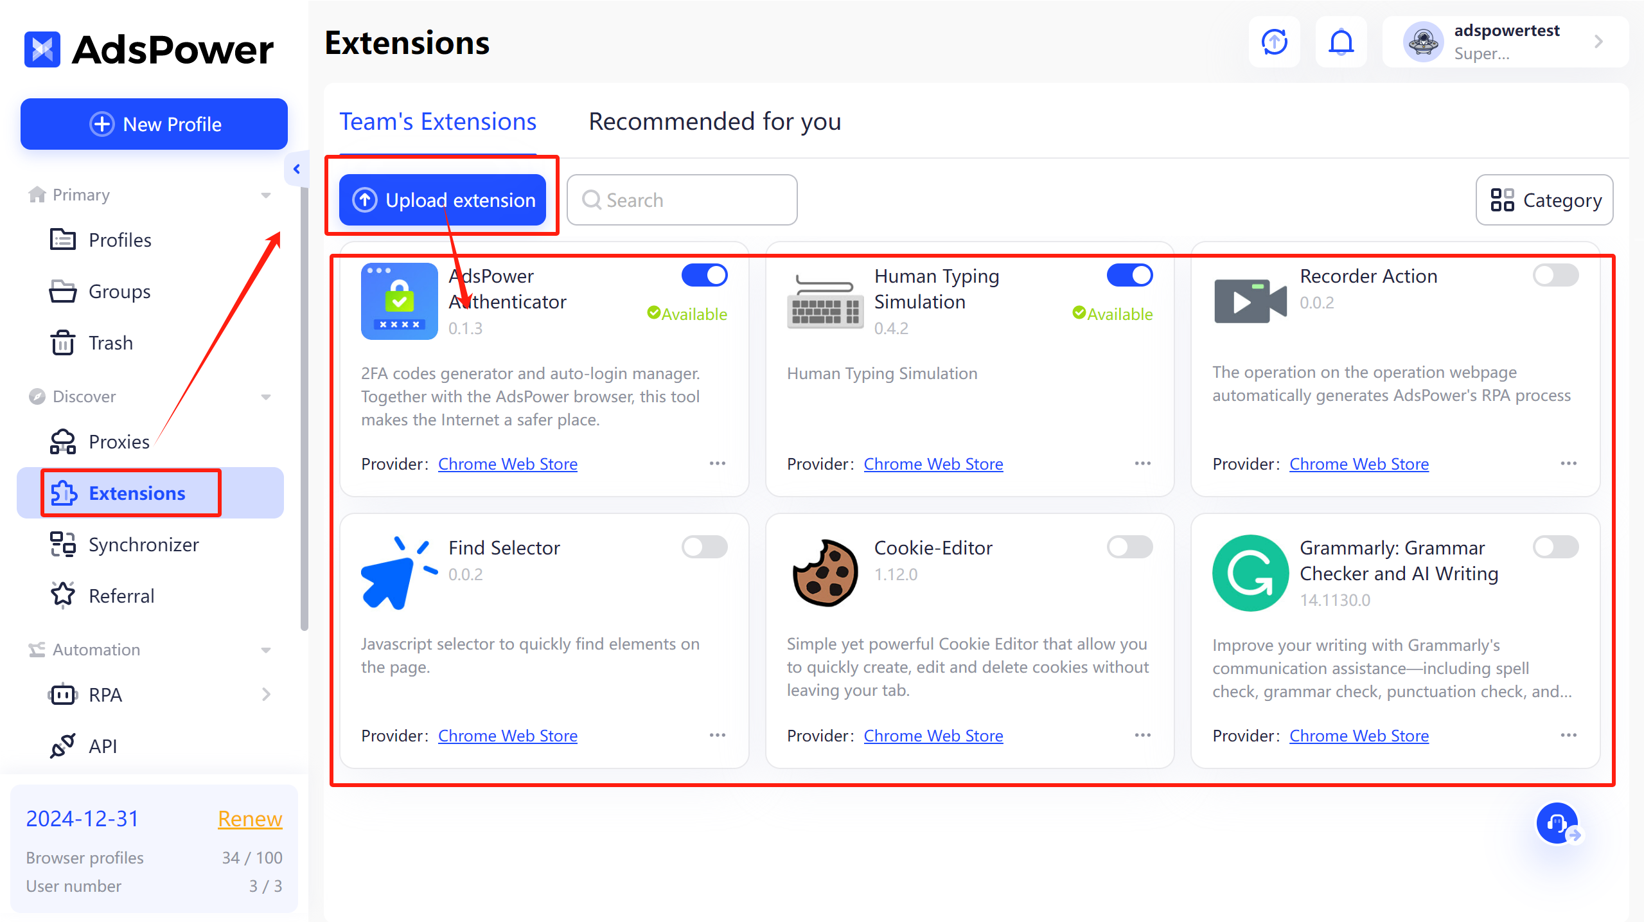Open the Category filter

pos(1544,200)
